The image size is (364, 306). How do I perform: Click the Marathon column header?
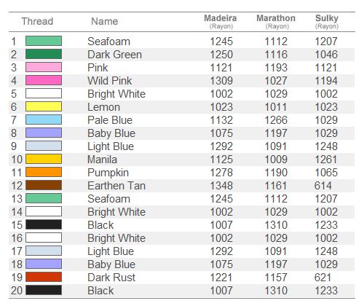tap(276, 21)
